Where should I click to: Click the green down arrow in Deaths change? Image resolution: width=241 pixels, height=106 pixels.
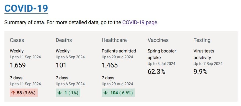(59, 93)
